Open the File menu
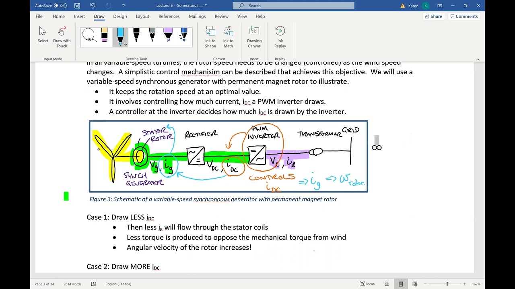This screenshot has height=289, width=515. tap(39, 16)
